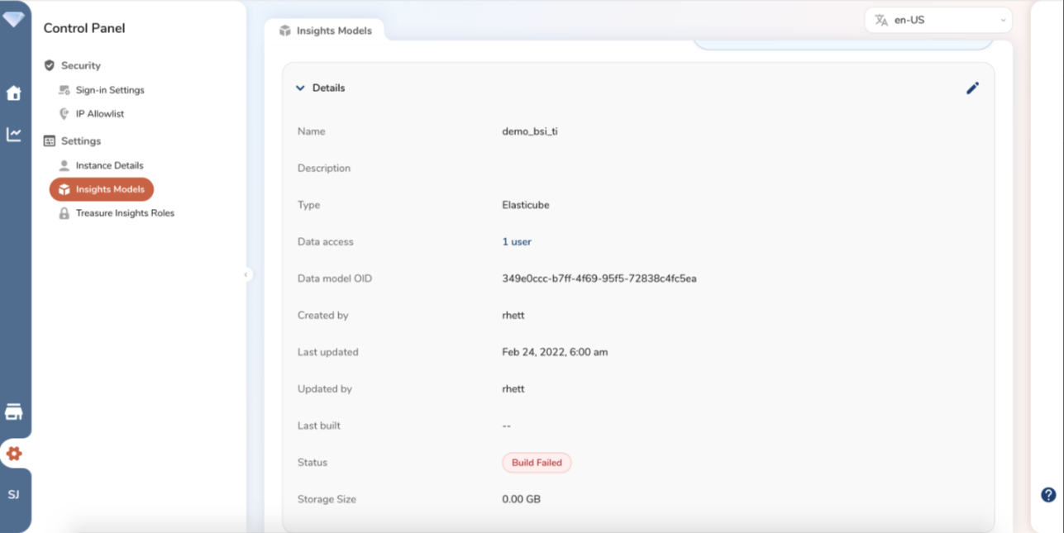Go to Instance Details
Screen dimensions: 1064x533
point(109,165)
